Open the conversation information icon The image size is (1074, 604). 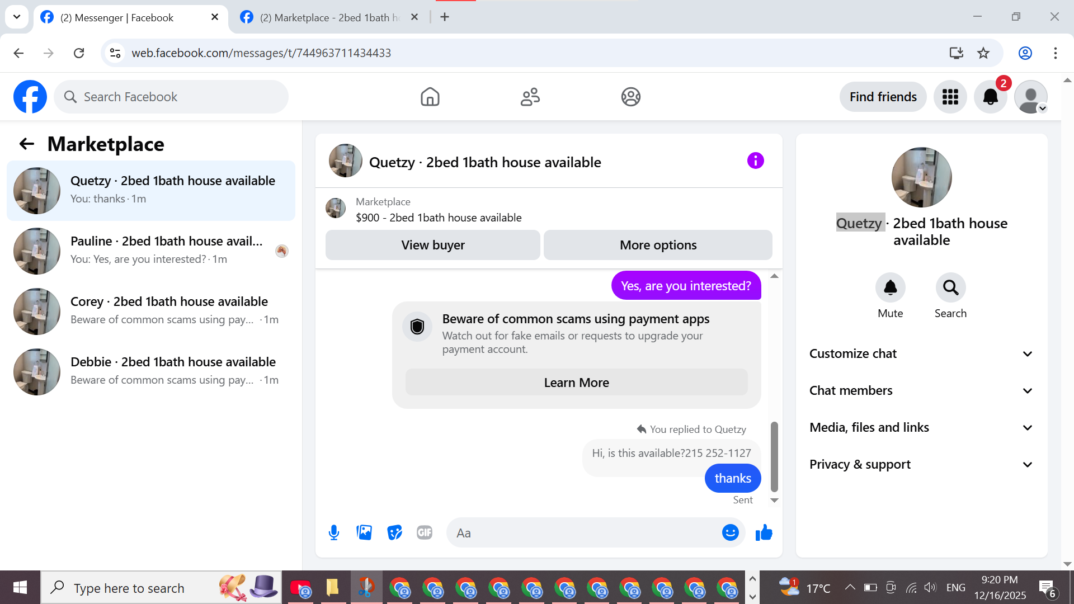tap(755, 161)
